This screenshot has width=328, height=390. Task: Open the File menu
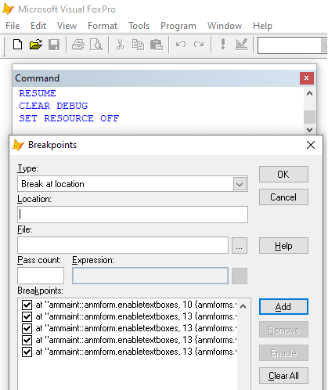pos(13,26)
